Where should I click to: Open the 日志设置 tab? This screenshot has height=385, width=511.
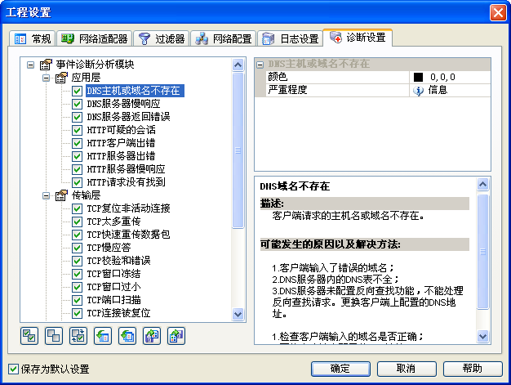[x=290, y=38]
